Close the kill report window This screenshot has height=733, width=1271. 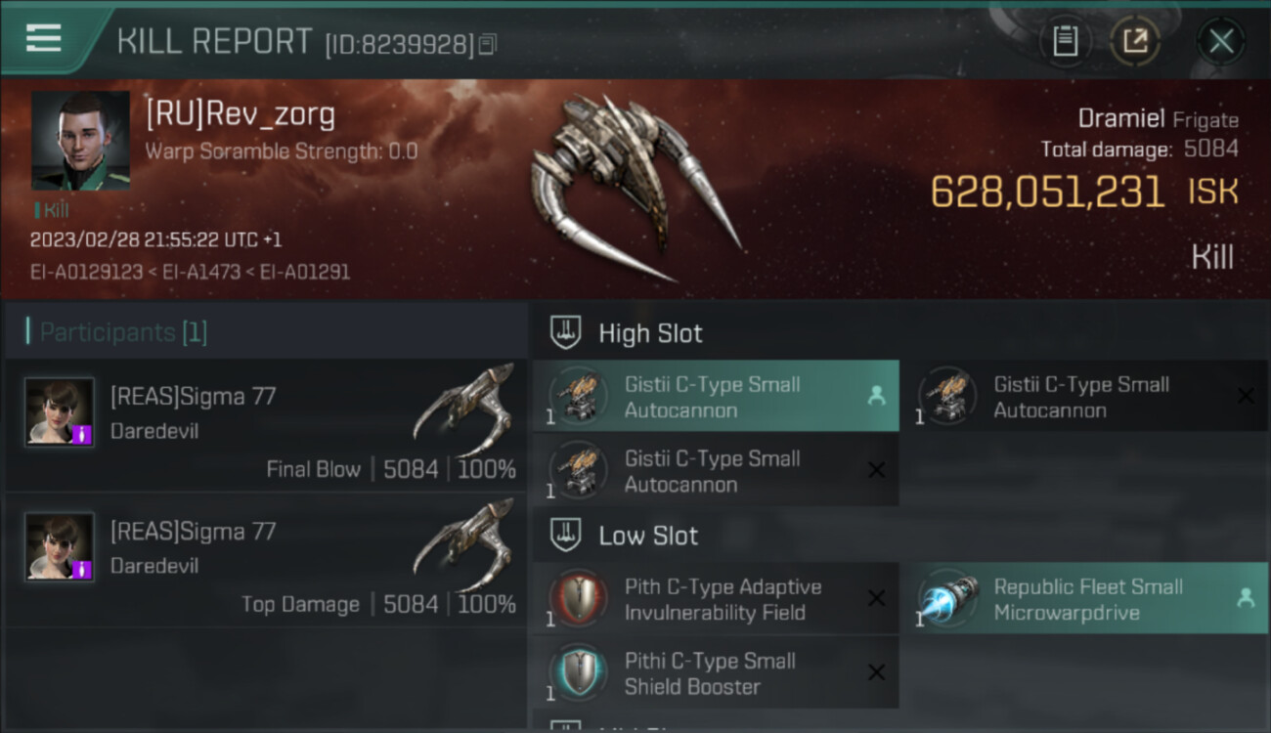click(1221, 41)
